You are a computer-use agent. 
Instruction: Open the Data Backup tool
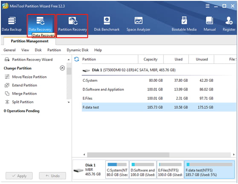(x=12, y=24)
